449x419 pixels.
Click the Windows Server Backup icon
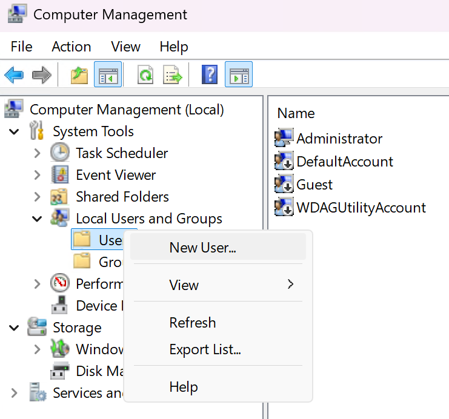59,348
